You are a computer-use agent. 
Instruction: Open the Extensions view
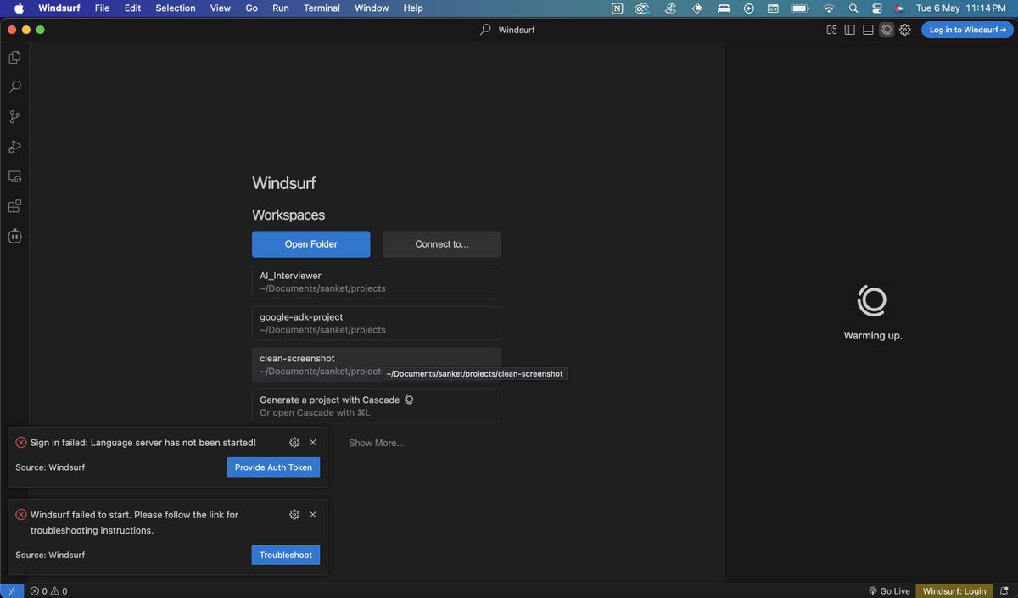coord(14,206)
